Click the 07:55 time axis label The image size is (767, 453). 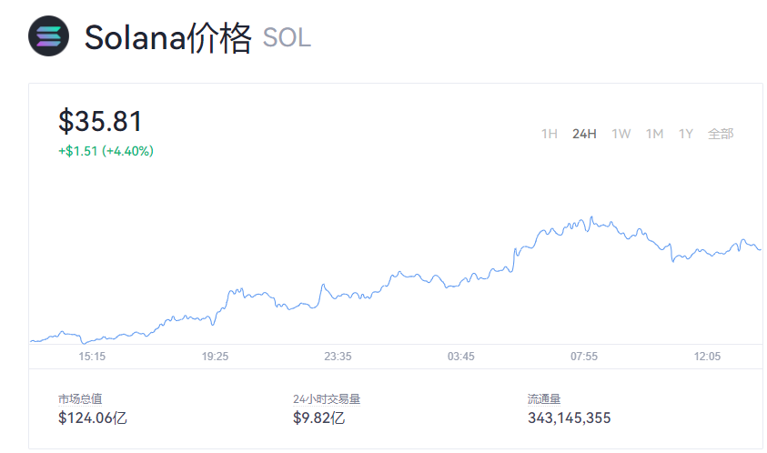(584, 357)
